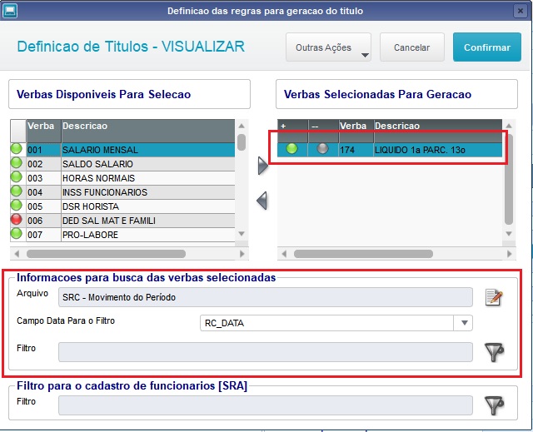Image resolution: width=533 pixels, height=432 pixels.
Task: Select row LIQUIDO 1a PARC. 13o
Action: 390,150
